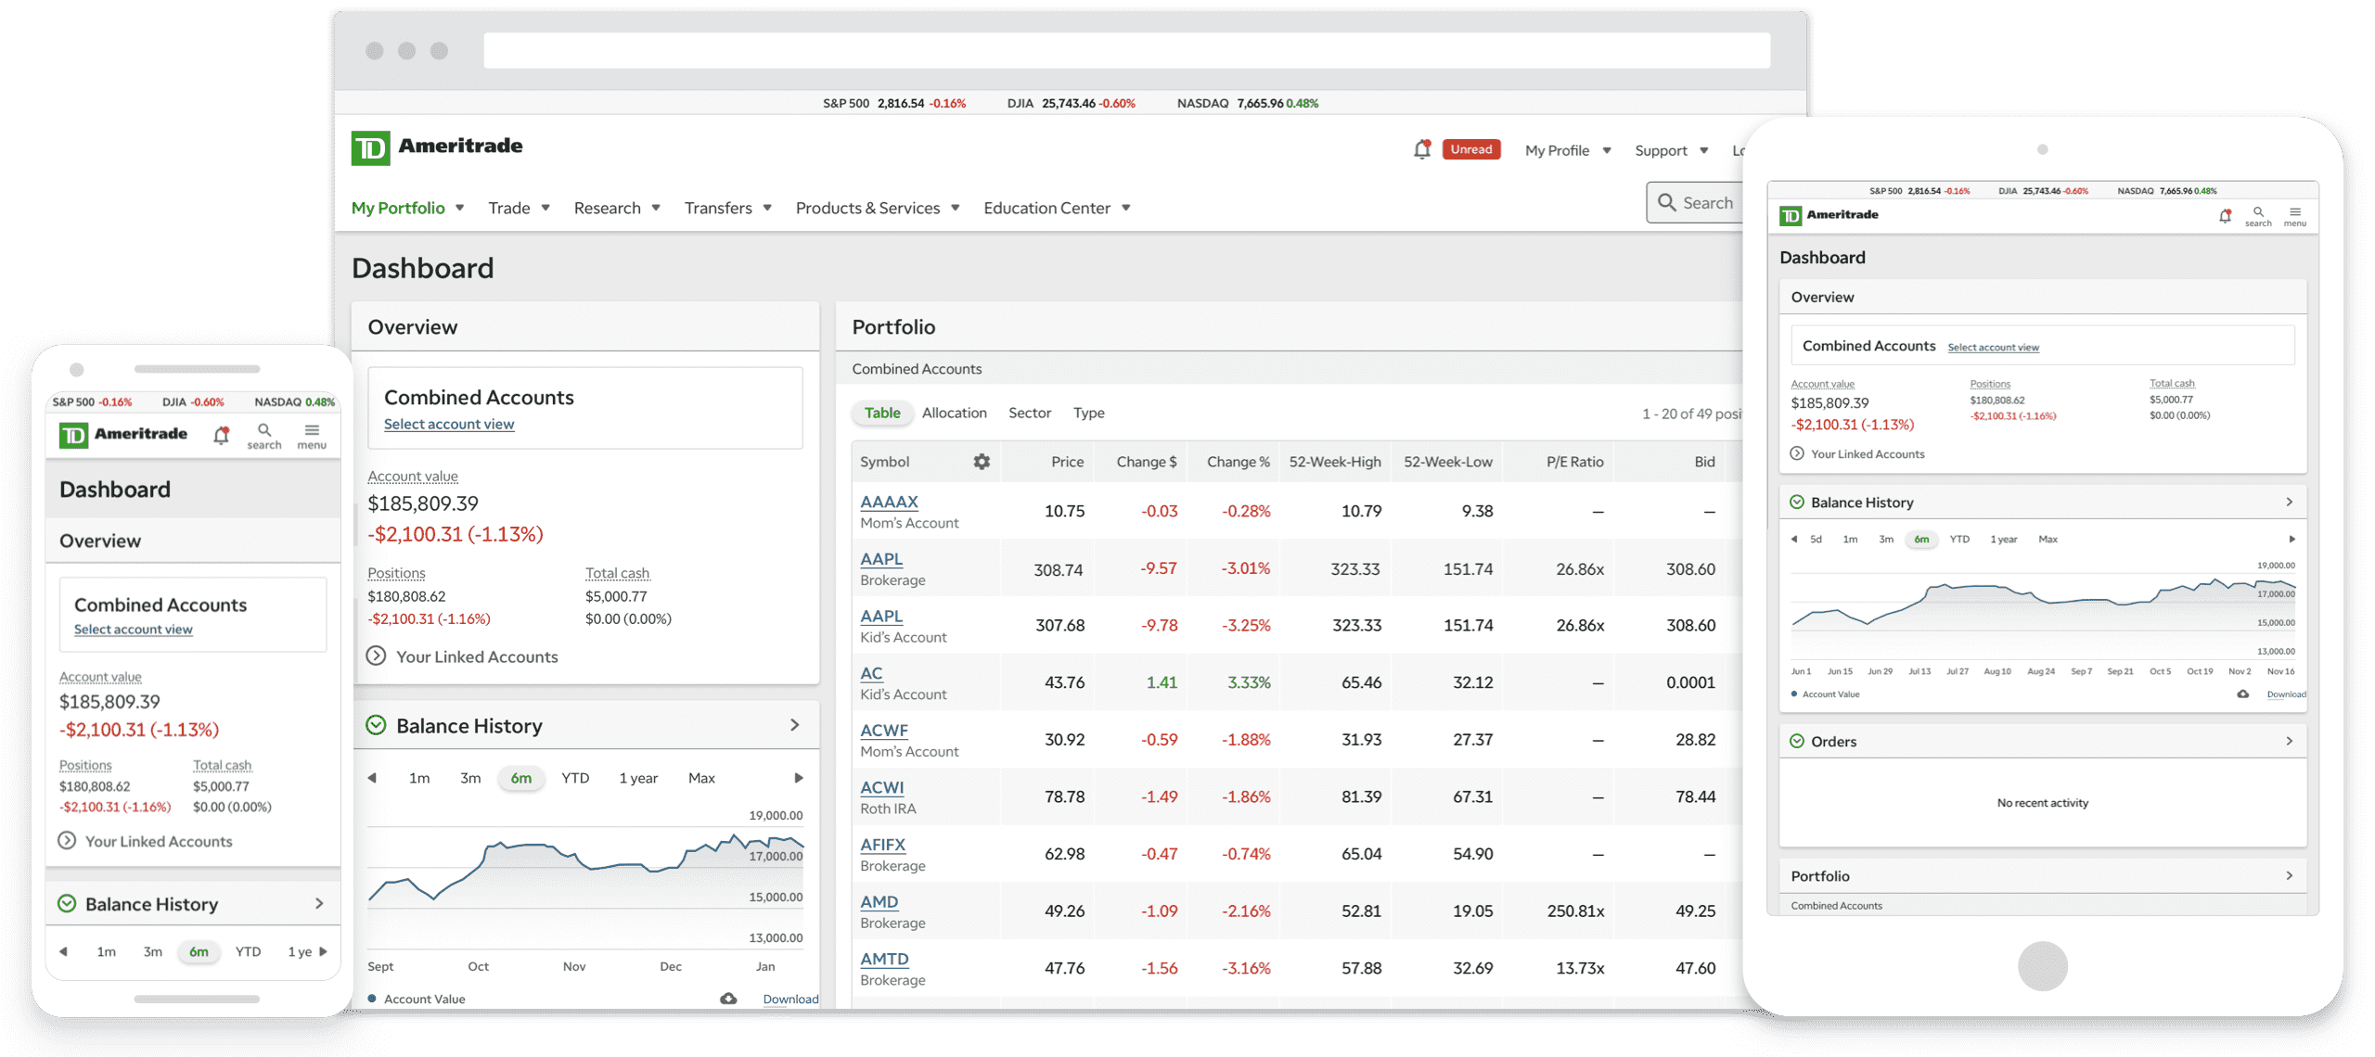Viewport: 2375px width, 1057px height.
Task: Open My Portfolio navigation menu
Action: tap(407, 208)
